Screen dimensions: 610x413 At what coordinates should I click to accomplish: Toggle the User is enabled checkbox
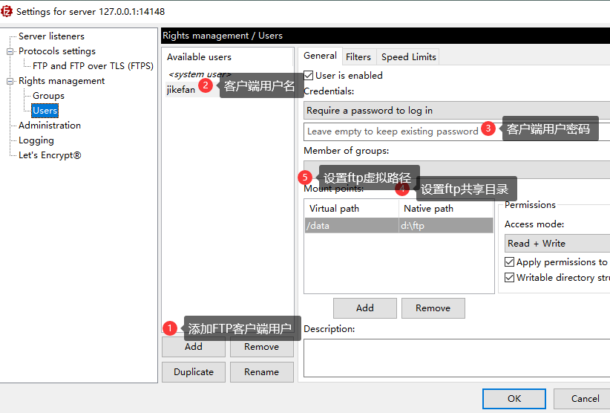[309, 75]
